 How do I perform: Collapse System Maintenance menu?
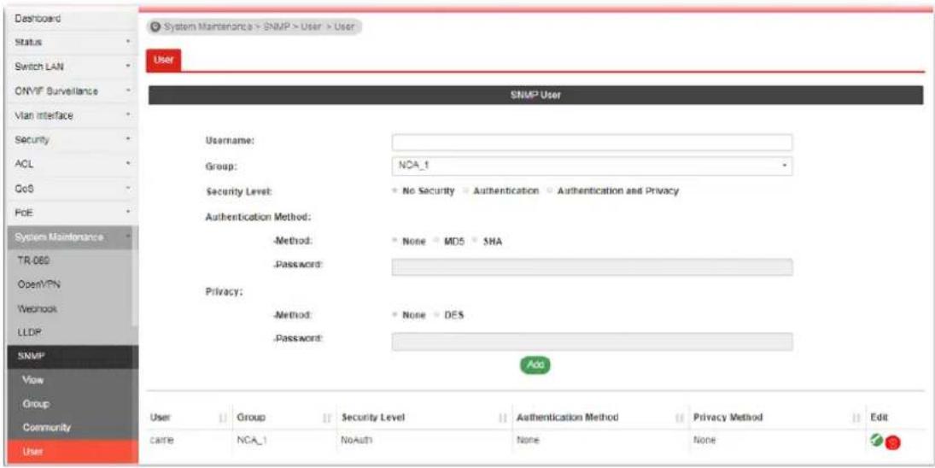[70, 237]
